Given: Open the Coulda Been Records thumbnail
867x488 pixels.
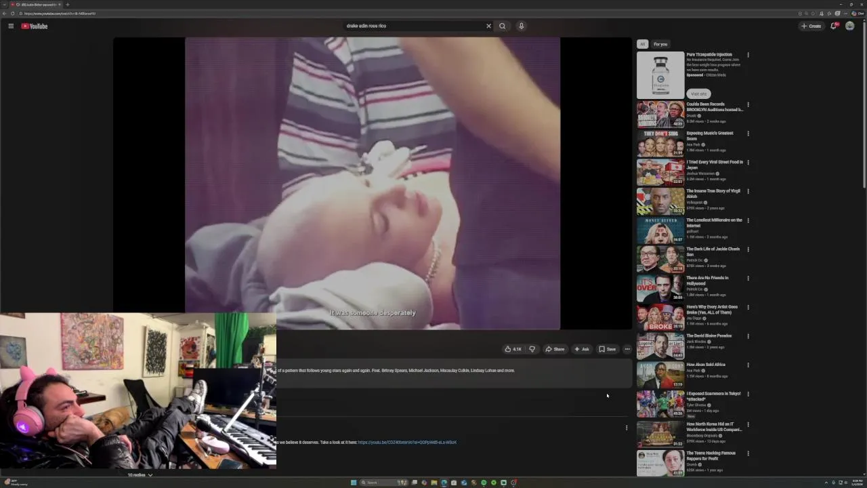Looking at the screenshot, I should pos(660,115).
